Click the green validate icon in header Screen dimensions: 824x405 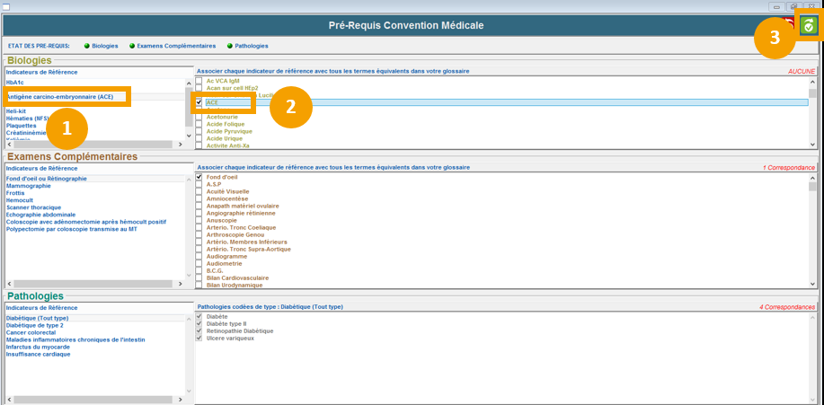[809, 26]
